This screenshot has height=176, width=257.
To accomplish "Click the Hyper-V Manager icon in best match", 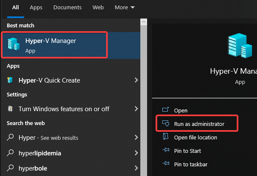I will point(14,44).
